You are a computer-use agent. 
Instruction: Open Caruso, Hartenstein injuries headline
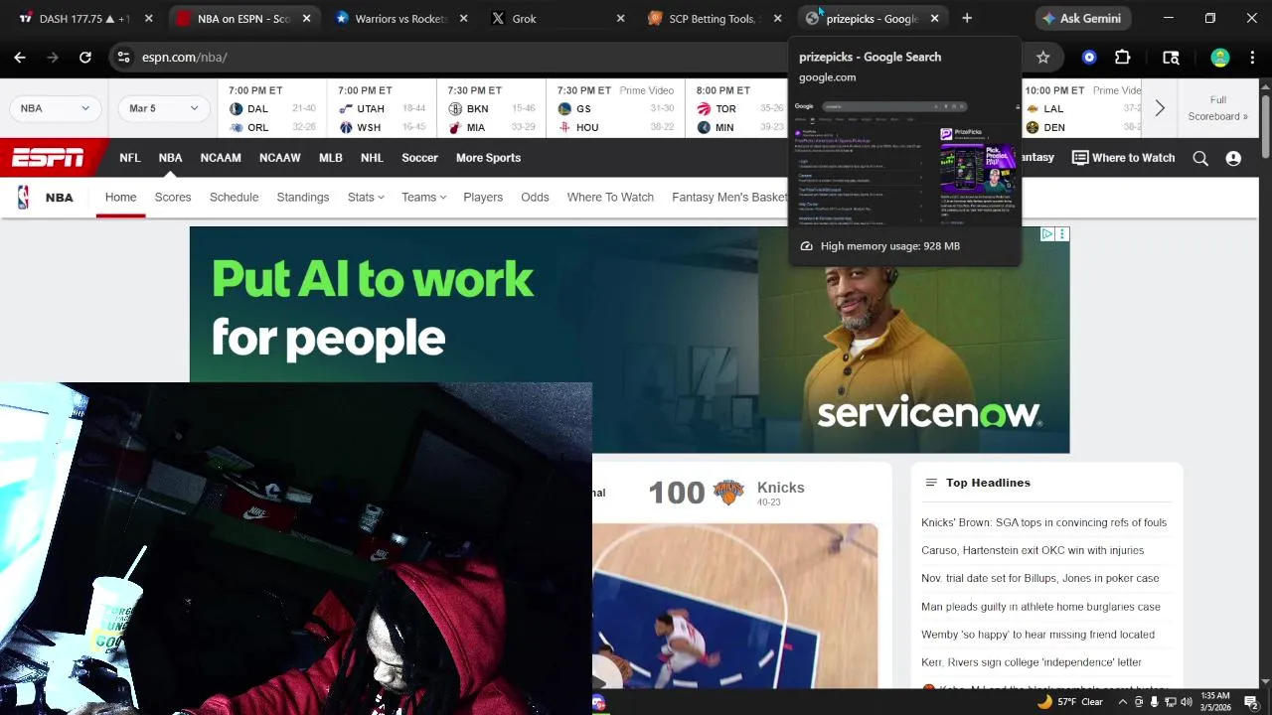click(x=1033, y=550)
